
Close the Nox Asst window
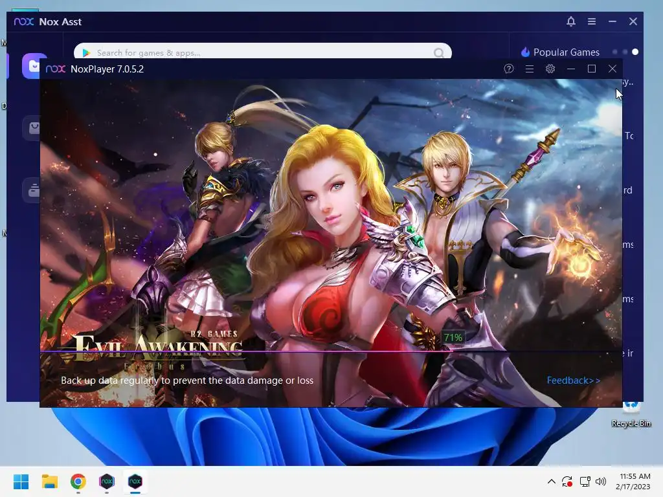[x=633, y=21]
